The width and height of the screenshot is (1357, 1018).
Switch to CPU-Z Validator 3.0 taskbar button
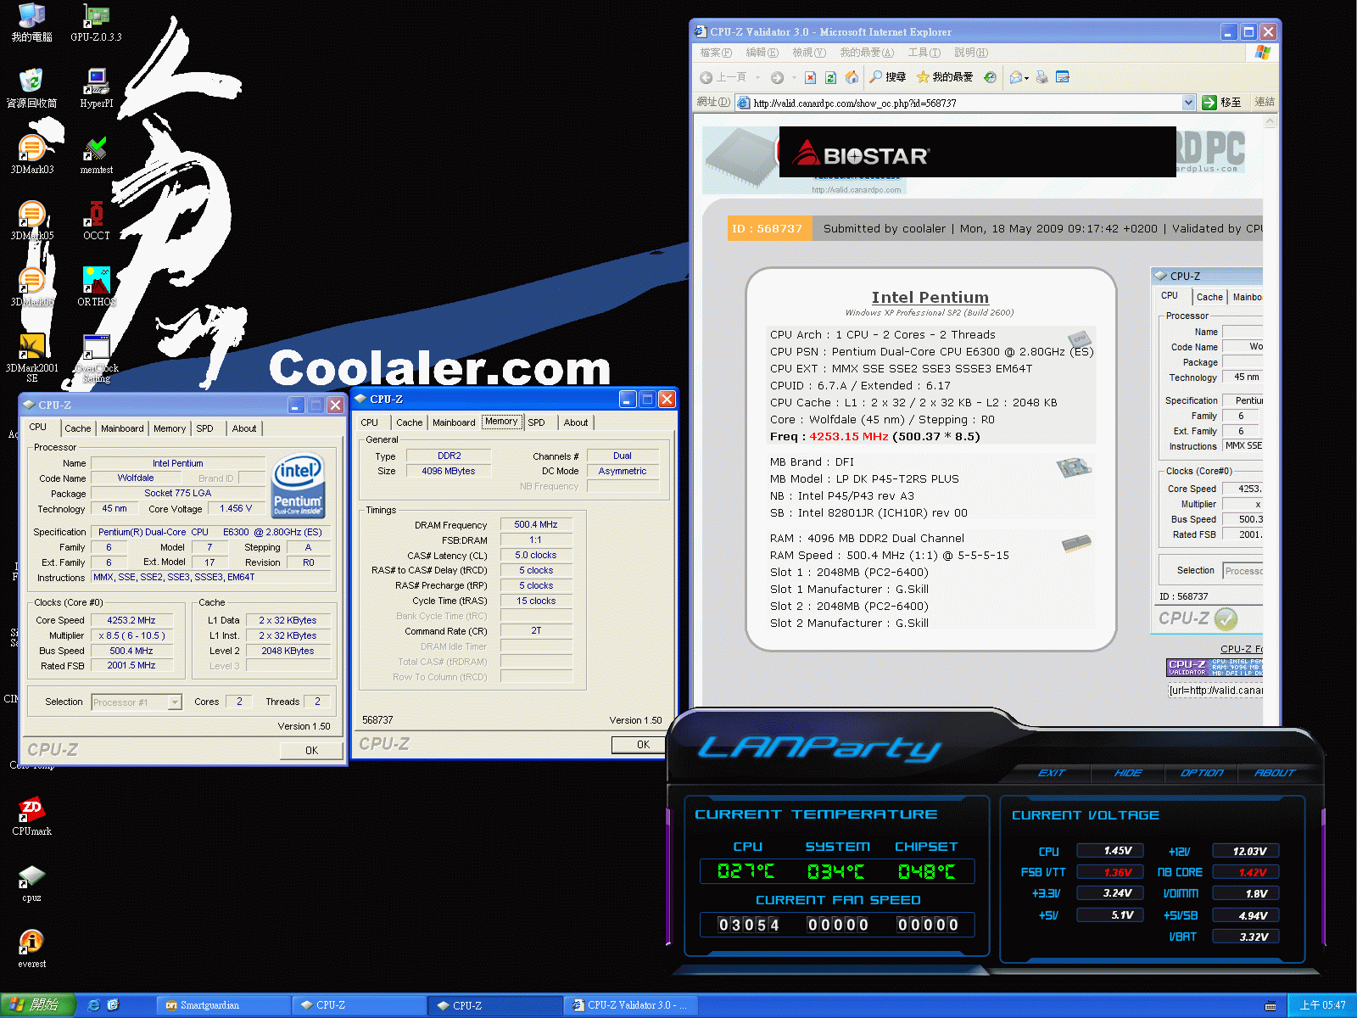click(631, 1005)
